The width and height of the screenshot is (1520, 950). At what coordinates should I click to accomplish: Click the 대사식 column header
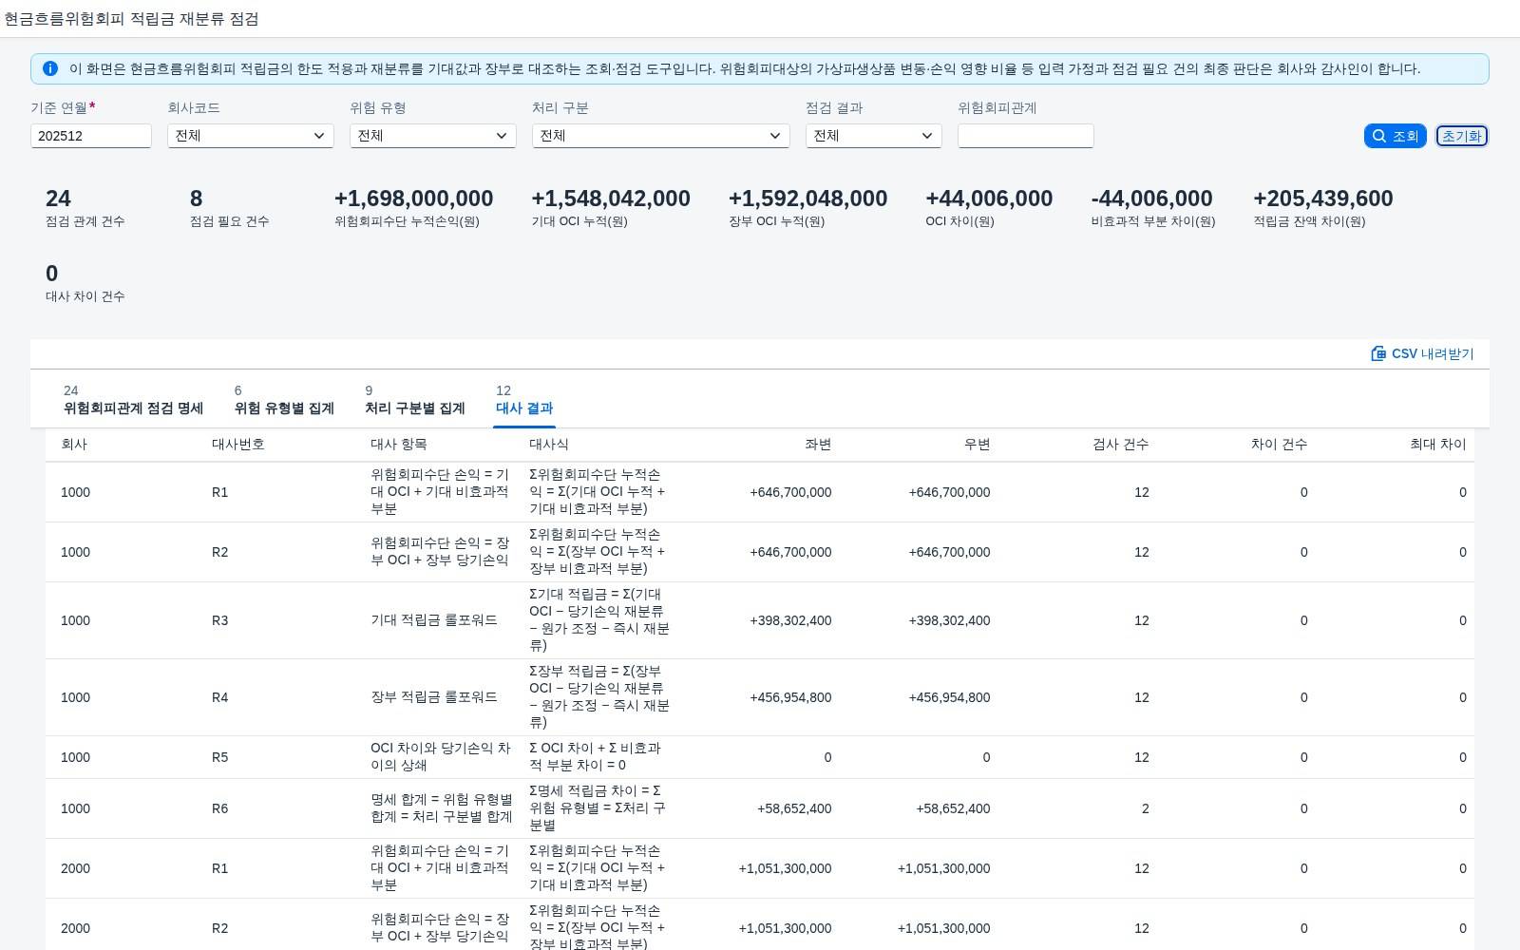point(549,444)
